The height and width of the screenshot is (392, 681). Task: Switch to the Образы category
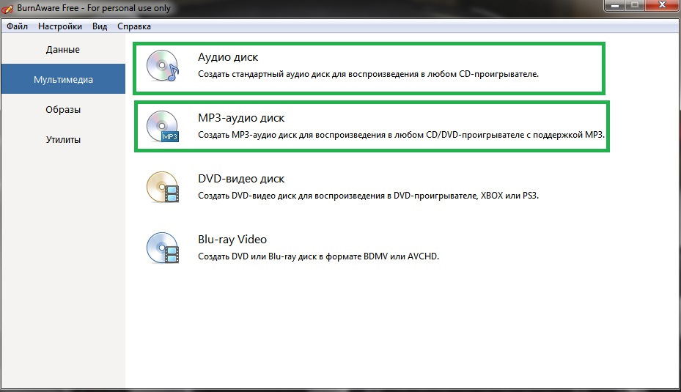pos(63,109)
